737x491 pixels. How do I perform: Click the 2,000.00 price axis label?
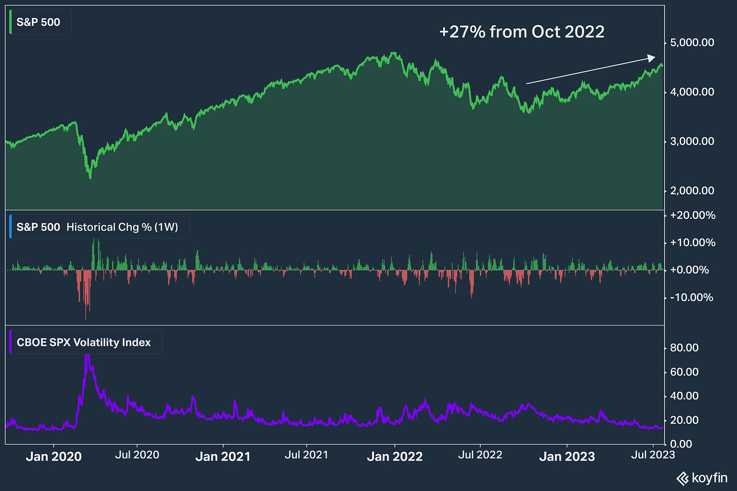click(x=692, y=191)
